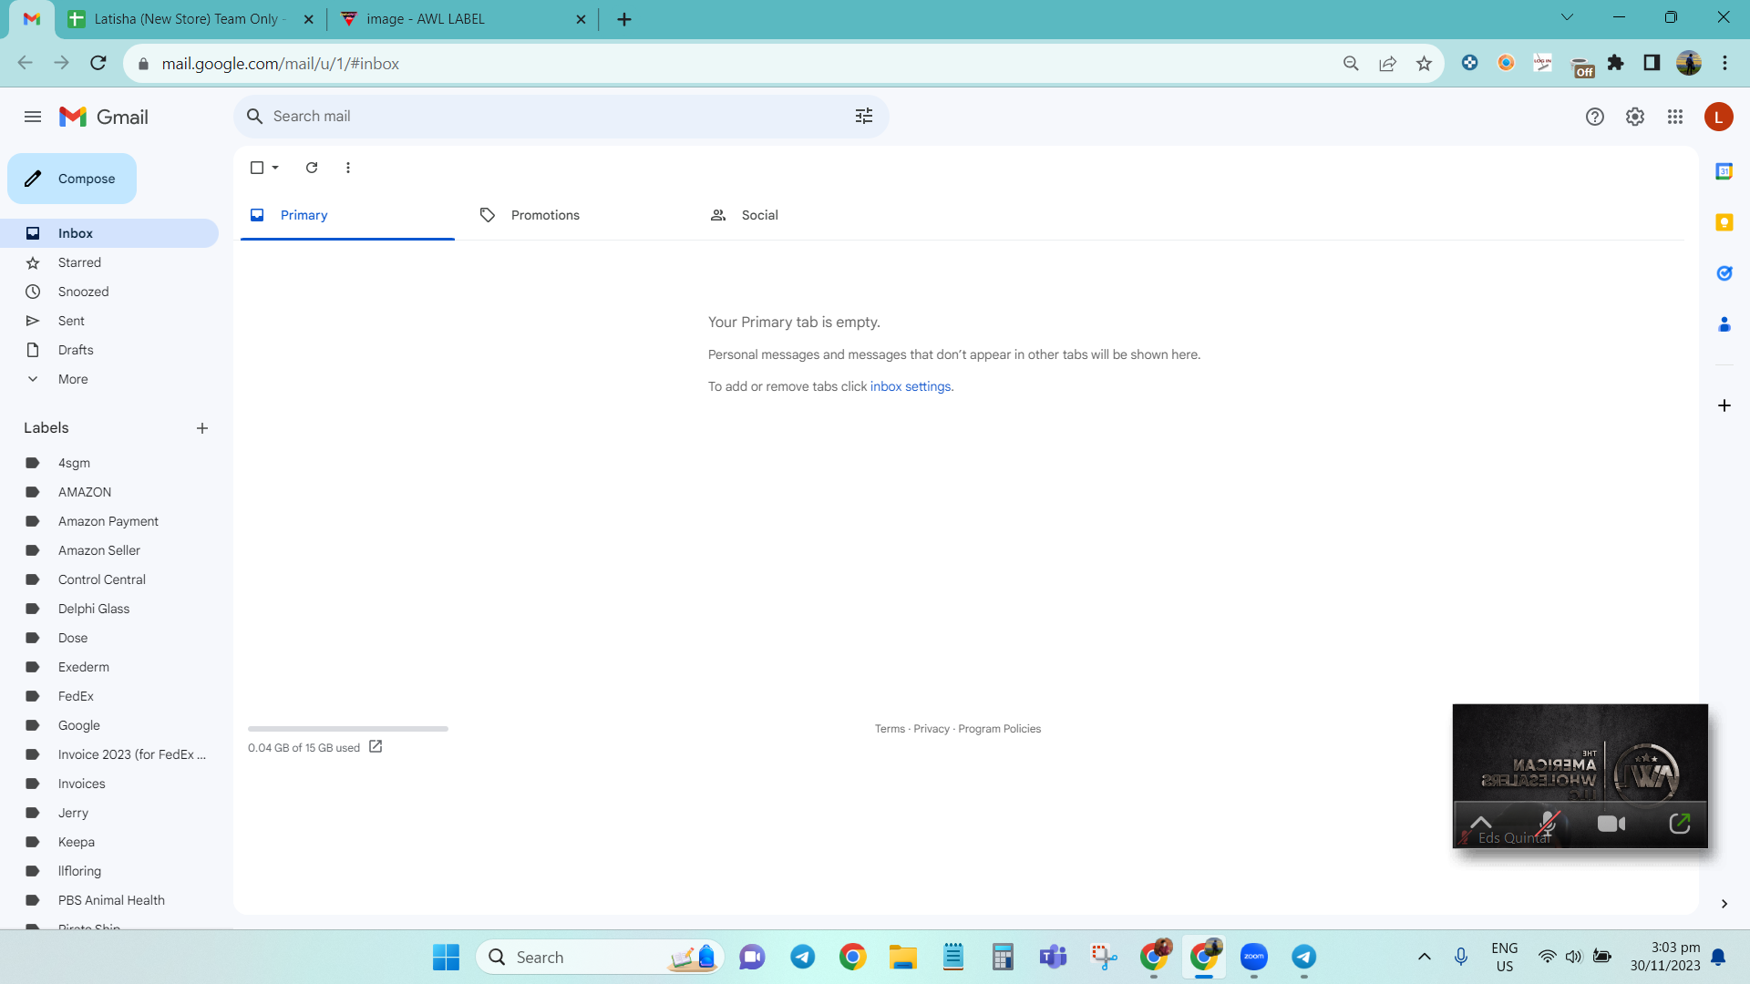Viewport: 1750px width, 984px height.
Task: Click the address bar URL
Action: click(281, 64)
